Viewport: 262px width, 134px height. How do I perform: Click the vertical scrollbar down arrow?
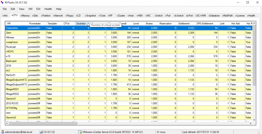click(x=254, y=120)
